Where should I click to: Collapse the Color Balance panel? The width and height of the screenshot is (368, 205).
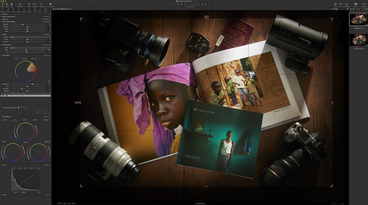2,117
